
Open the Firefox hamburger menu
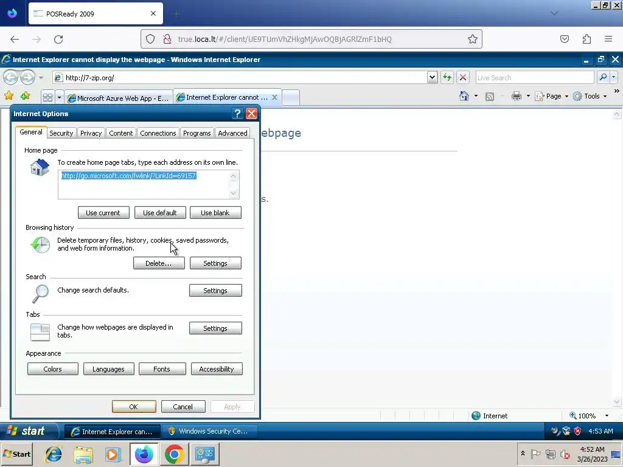pyautogui.click(x=608, y=39)
